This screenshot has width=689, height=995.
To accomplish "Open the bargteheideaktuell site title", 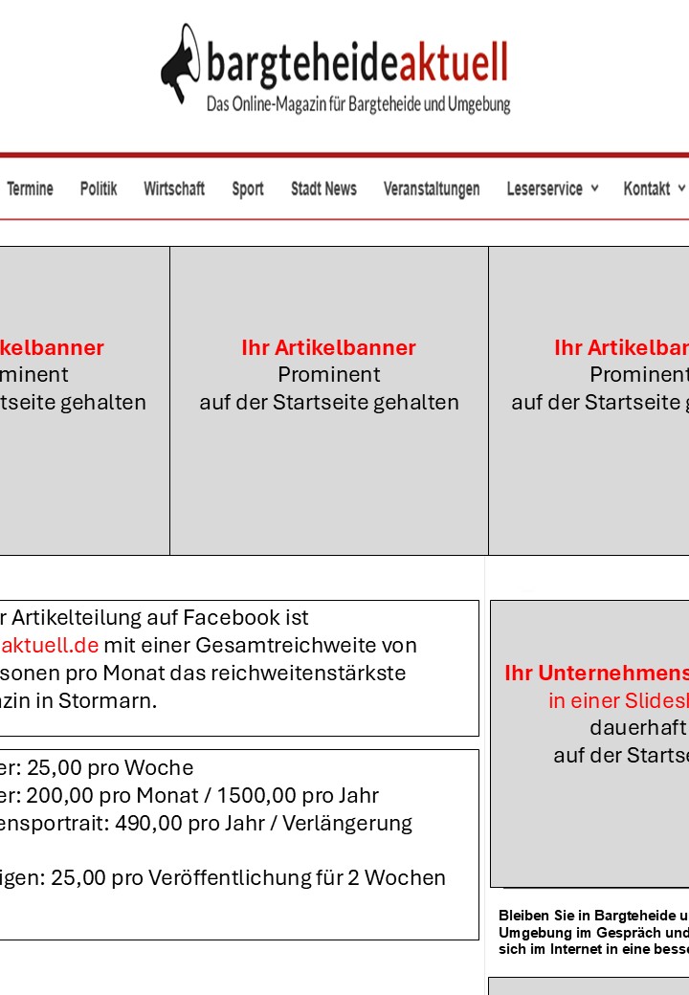I will [x=358, y=63].
